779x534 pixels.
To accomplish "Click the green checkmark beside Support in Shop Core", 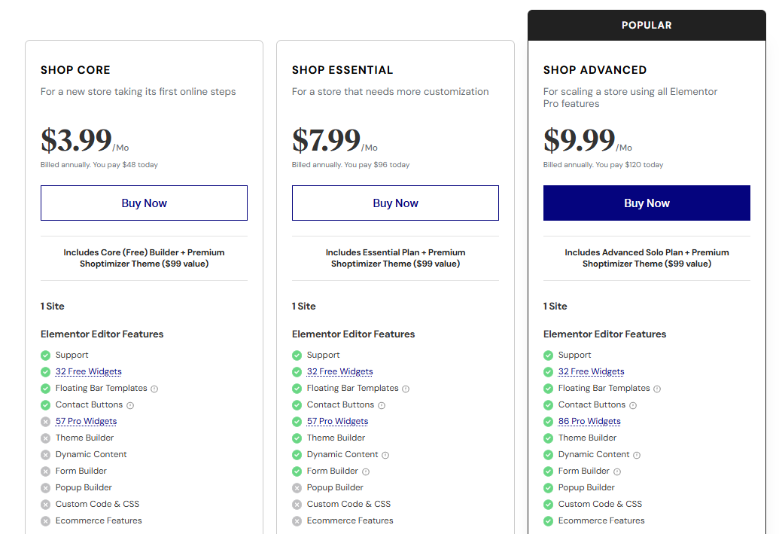I will [x=45, y=355].
